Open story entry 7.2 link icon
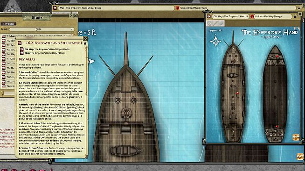The image size is (305, 171). click(4, 45)
